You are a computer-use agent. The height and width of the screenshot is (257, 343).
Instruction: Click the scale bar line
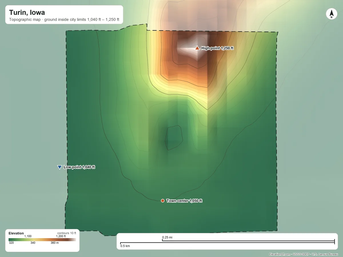(227, 242)
